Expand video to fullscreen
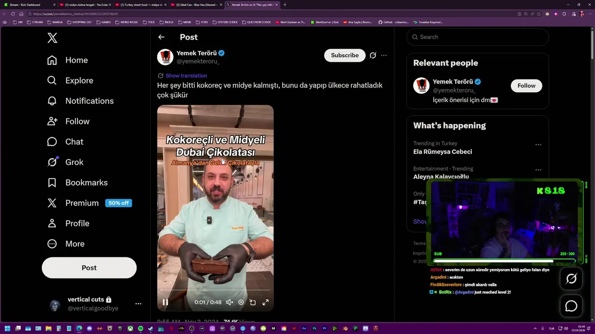The width and height of the screenshot is (595, 334). pos(265,302)
